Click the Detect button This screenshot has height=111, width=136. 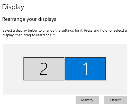tap(115, 100)
